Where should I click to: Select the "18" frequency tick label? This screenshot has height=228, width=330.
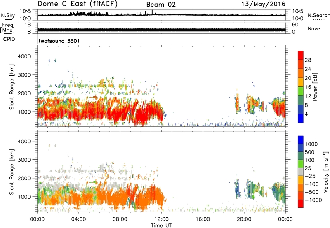(28, 25)
